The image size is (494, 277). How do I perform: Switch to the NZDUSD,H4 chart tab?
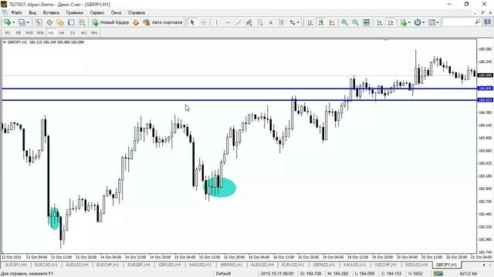(416, 265)
